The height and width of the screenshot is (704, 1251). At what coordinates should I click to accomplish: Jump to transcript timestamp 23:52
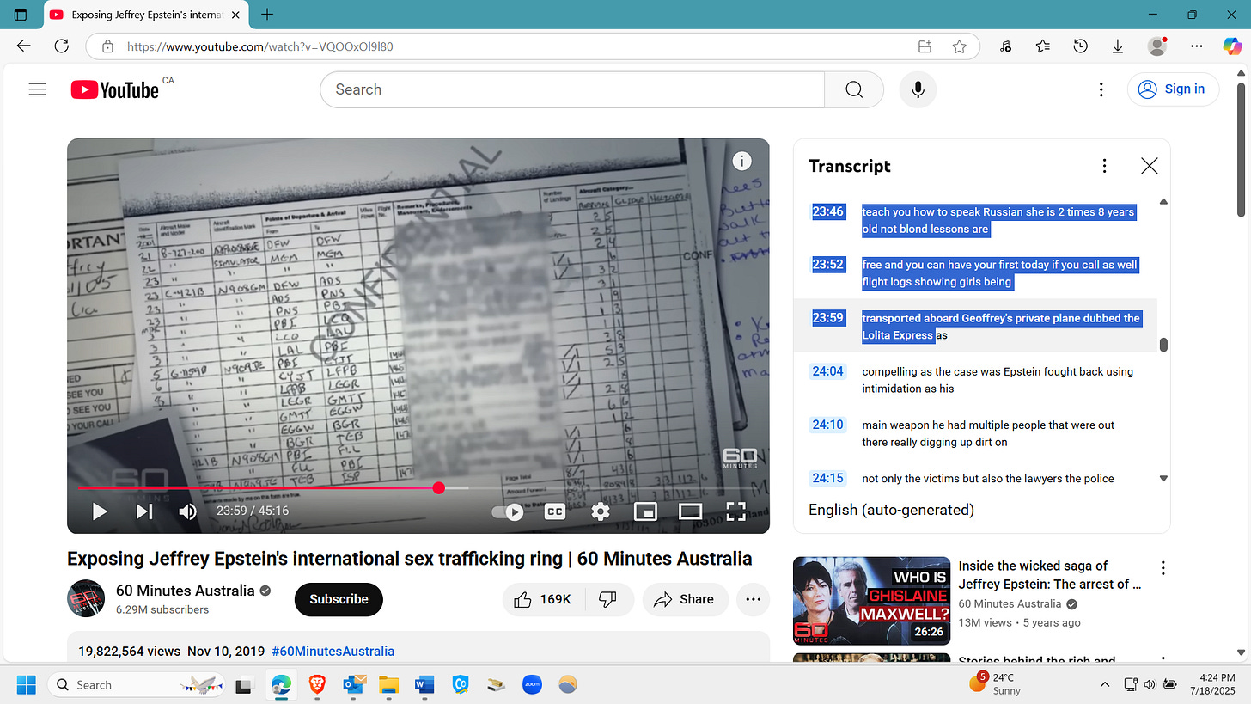click(x=828, y=265)
